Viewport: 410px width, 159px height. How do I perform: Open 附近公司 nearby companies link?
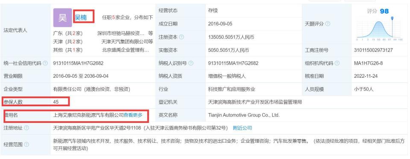[x=243, y=128]
